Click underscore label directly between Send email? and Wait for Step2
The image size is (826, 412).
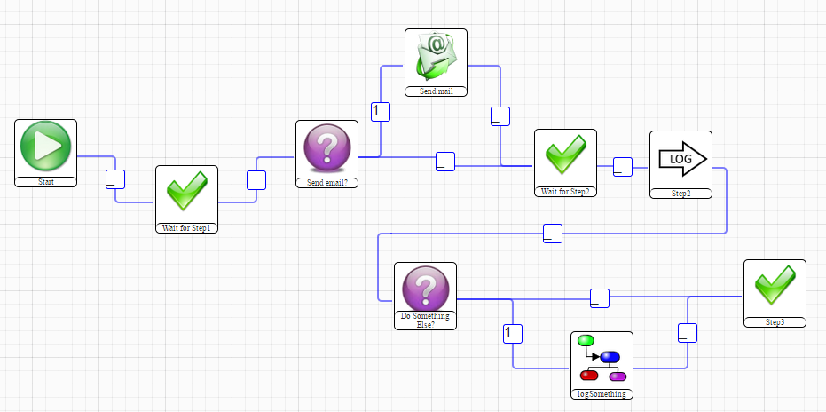coord(445,162)
